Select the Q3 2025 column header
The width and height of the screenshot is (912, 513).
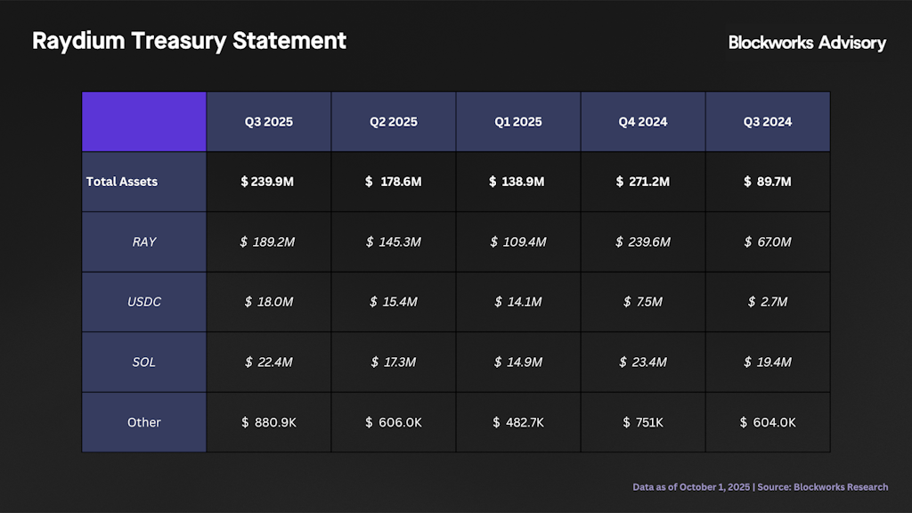click(x=269, y=122)
